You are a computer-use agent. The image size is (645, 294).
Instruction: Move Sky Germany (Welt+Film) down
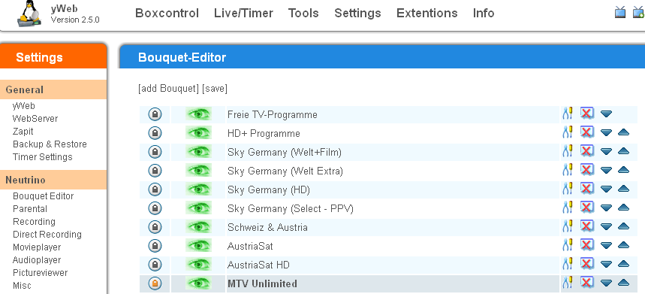click(x=607, y=152)
